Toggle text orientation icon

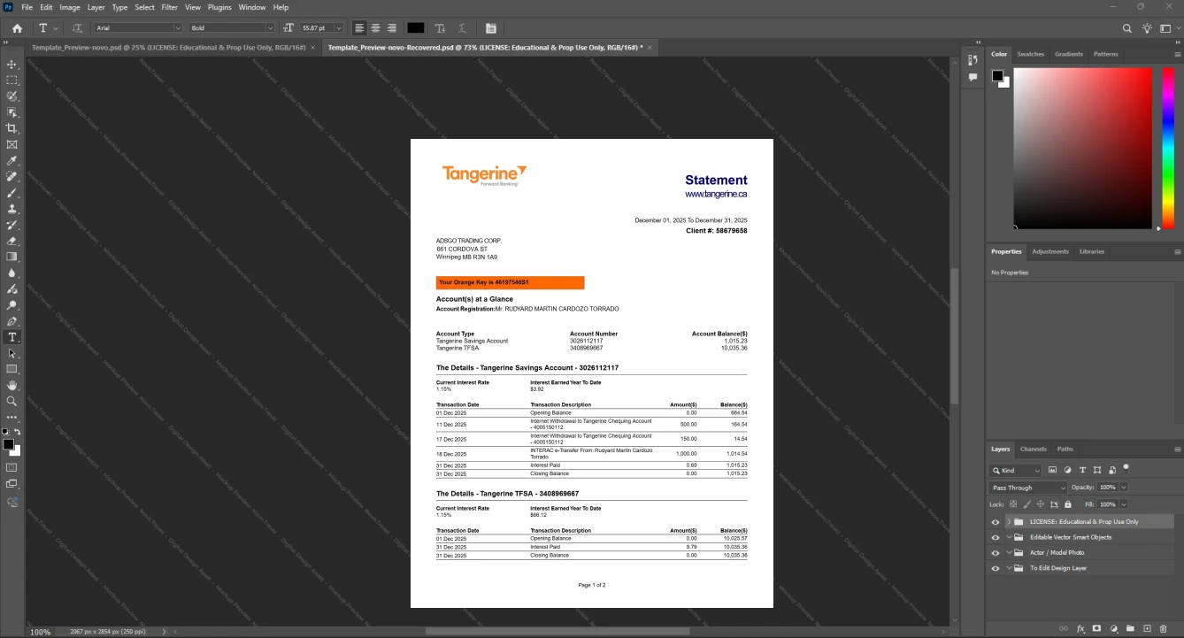pyautogui.click(x=77, y=28)
